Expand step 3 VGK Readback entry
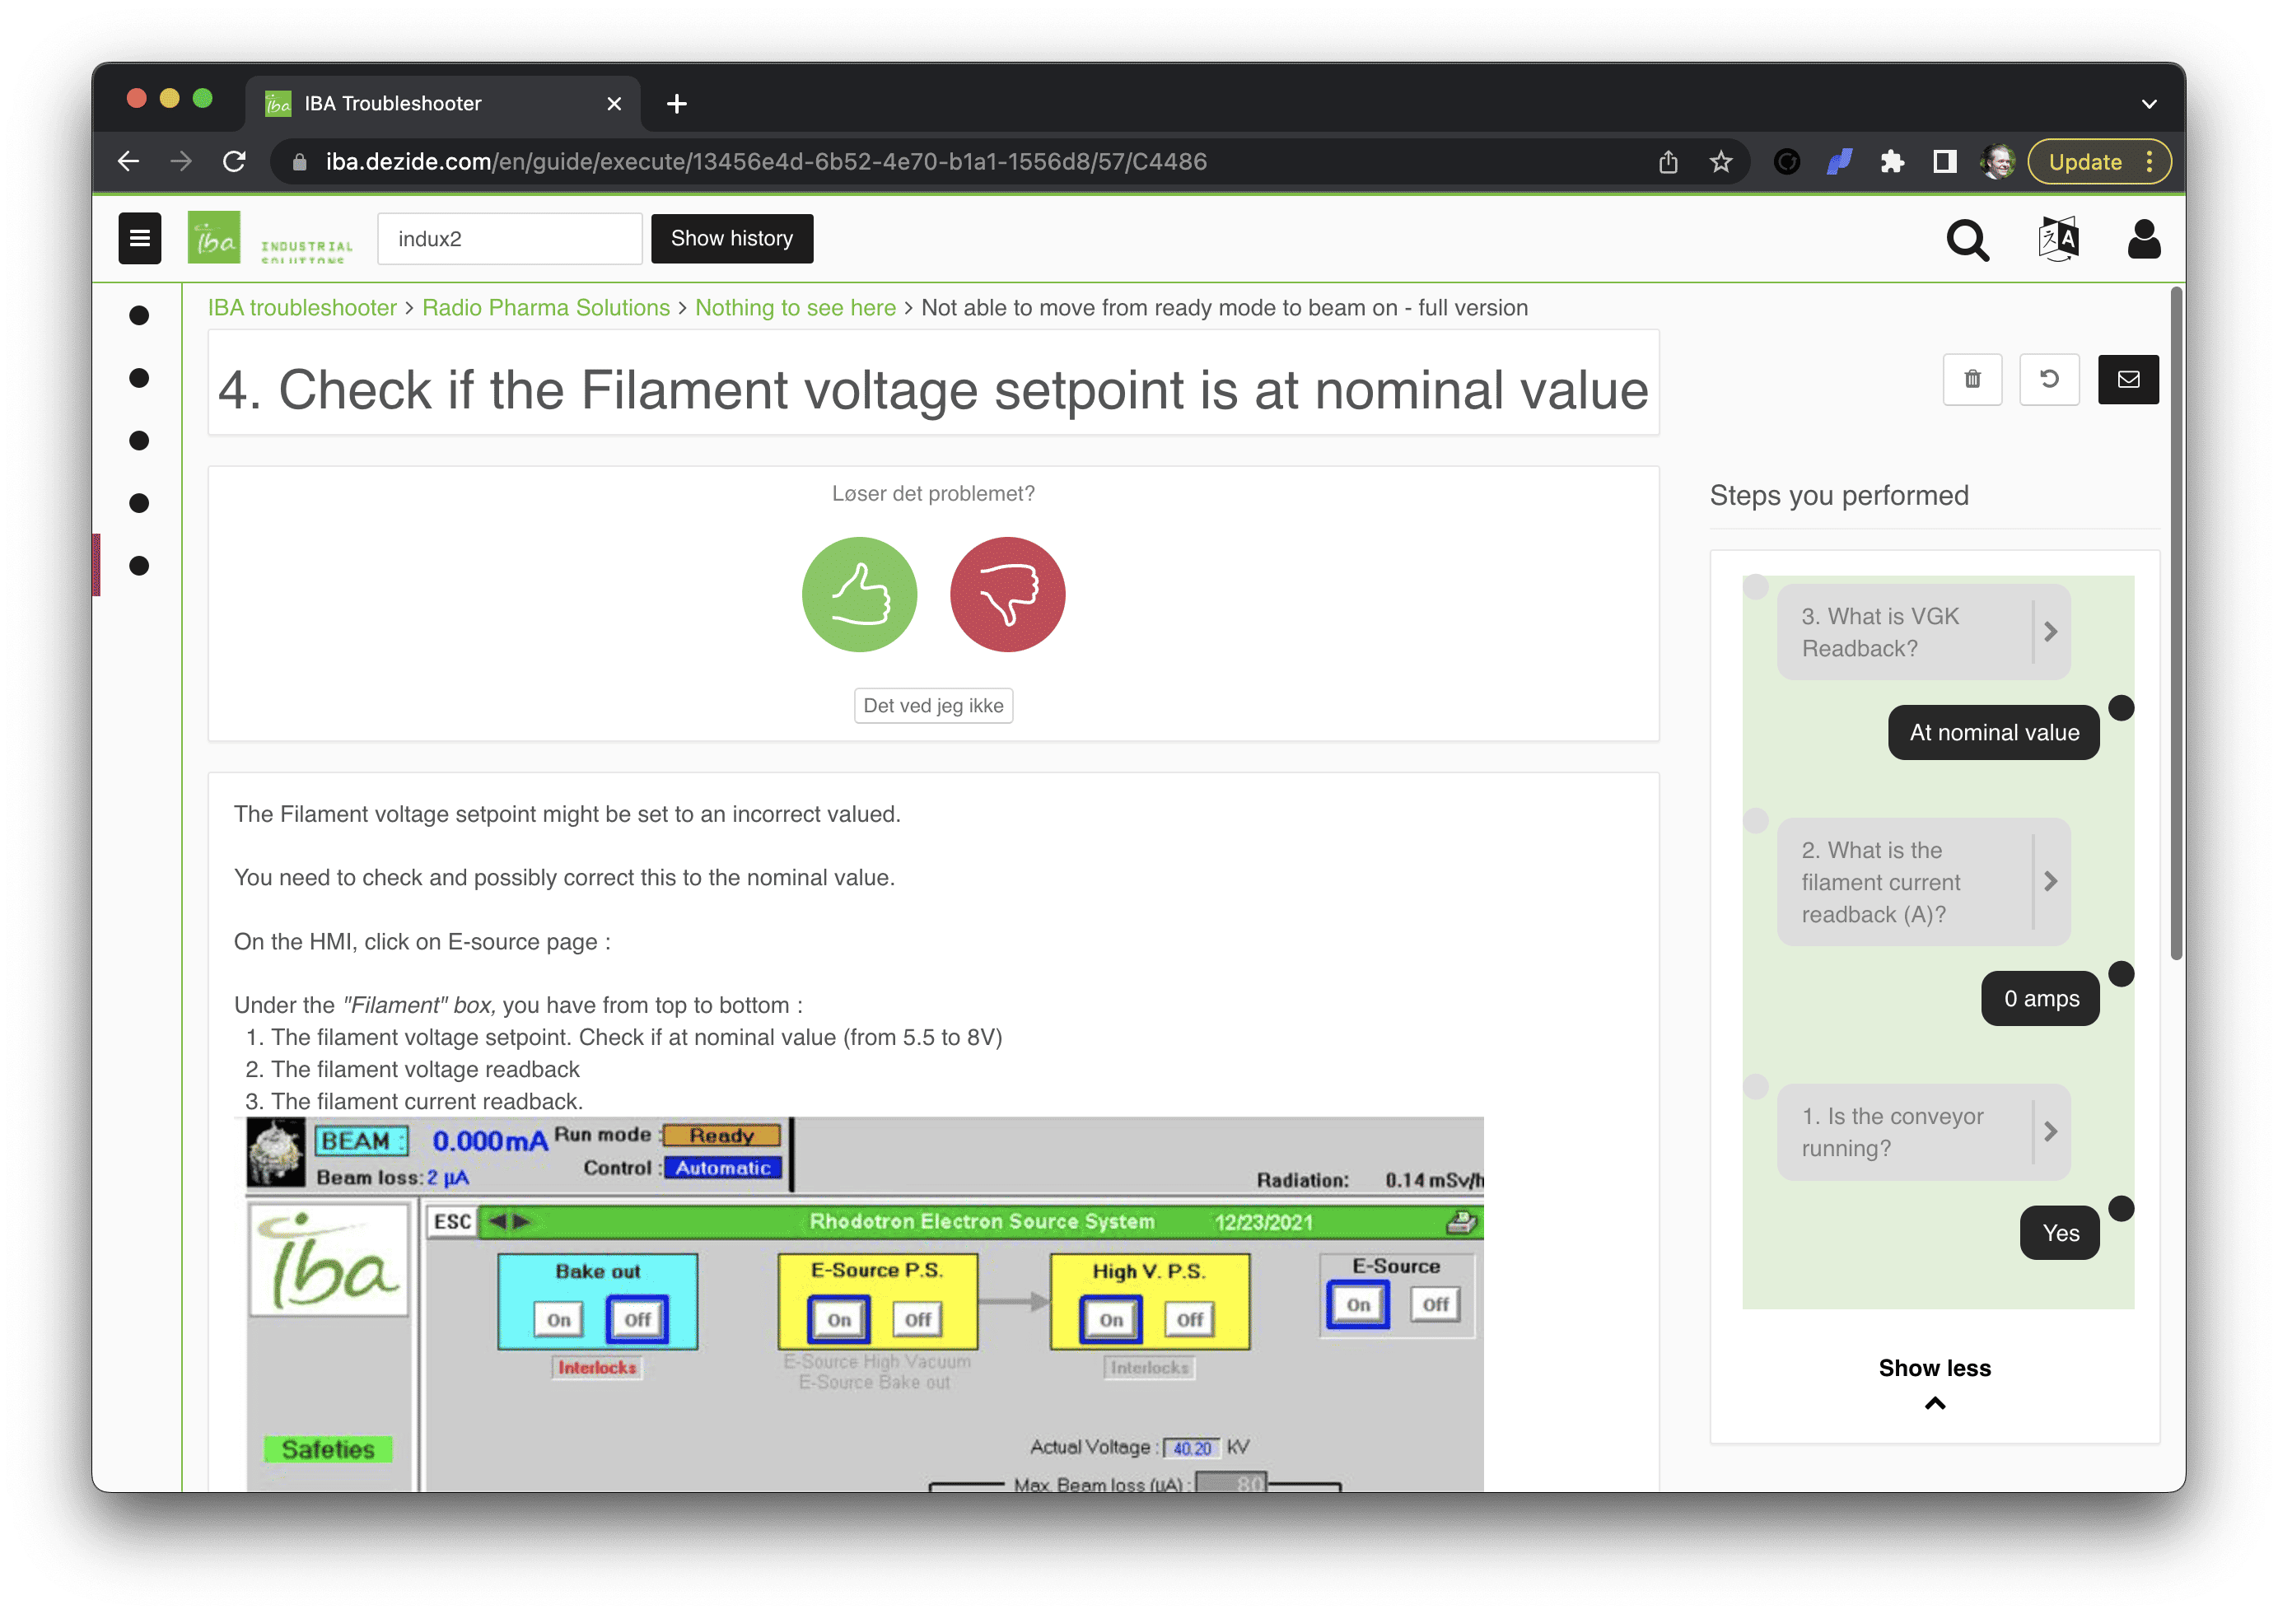Viewport: 2278px width, 1614px height. tap(2052, 634)
